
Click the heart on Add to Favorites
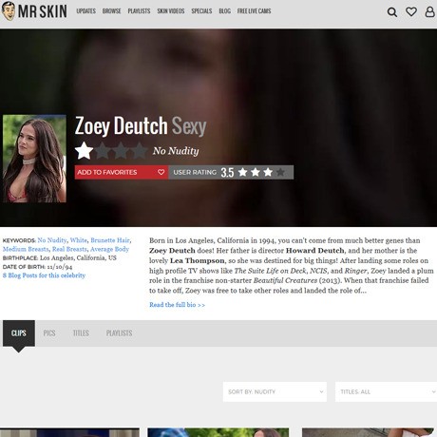(x=161, y=172)
